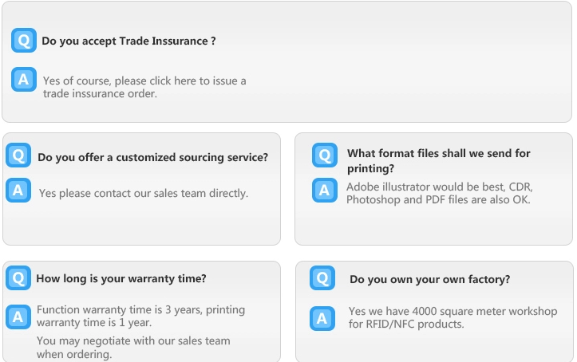Click Q icon for customized sourcing service
The height and width of the screenshot is (362, 577).
click(x=18, y=155)
